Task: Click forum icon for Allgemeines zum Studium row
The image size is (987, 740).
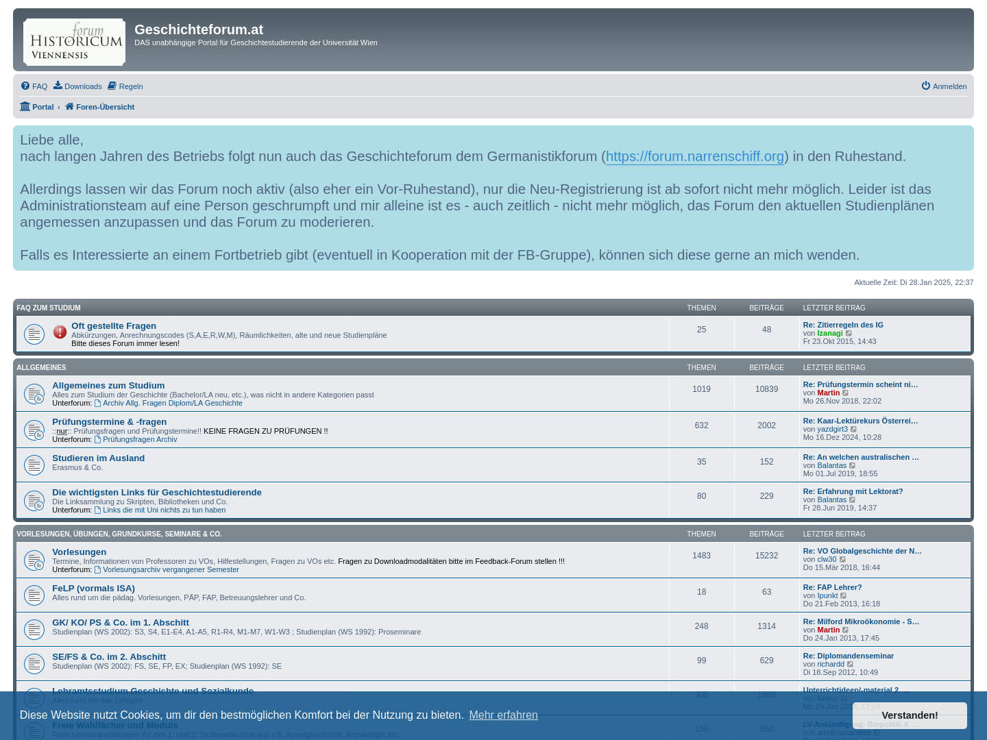Action: (34, 394)
